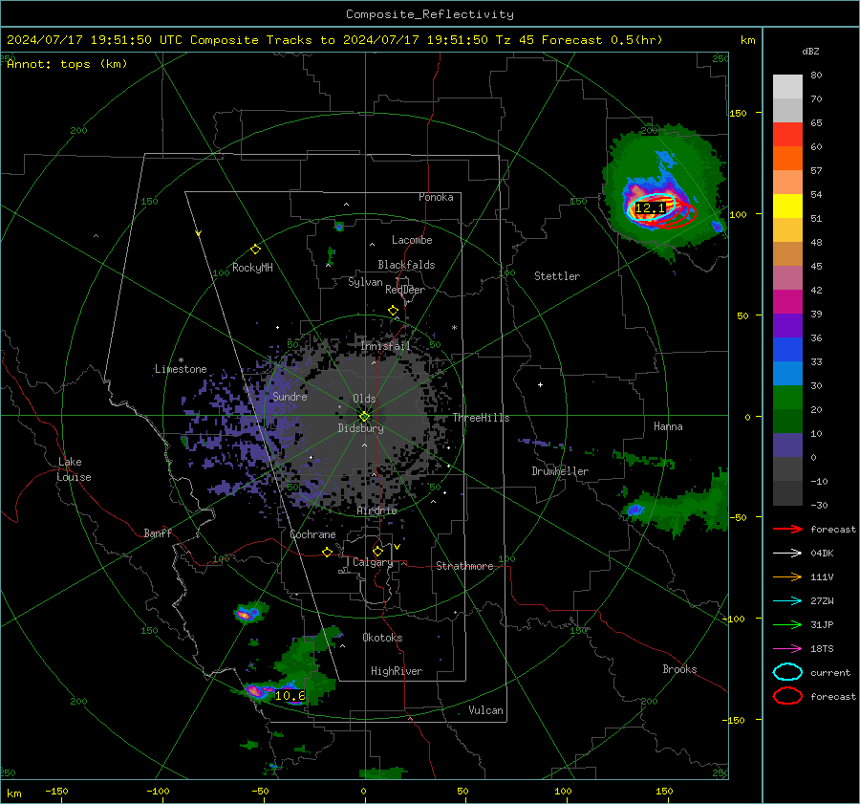Click the yellow diamond marker near RockyMH
This screenshot has width=860, height=804.
tap(255, 250)
